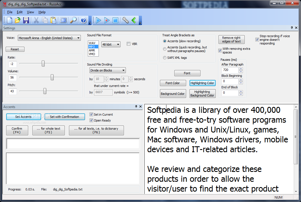Click the Highlighting Color button
The height and width of the screenshot is (202, 301).
pos(202,83)
